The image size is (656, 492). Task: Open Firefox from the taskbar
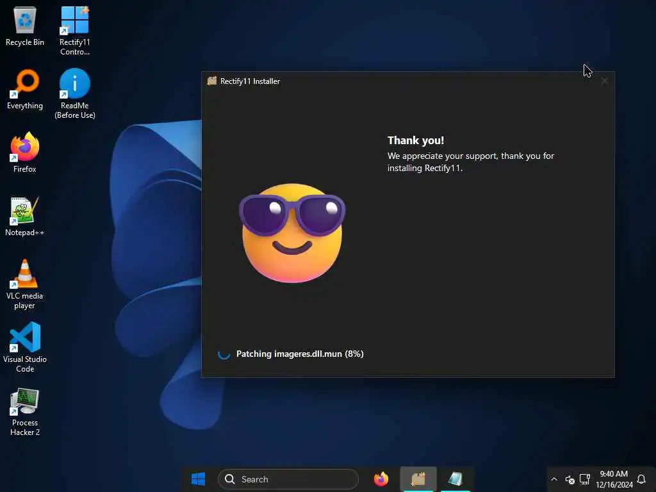[381, 479]
